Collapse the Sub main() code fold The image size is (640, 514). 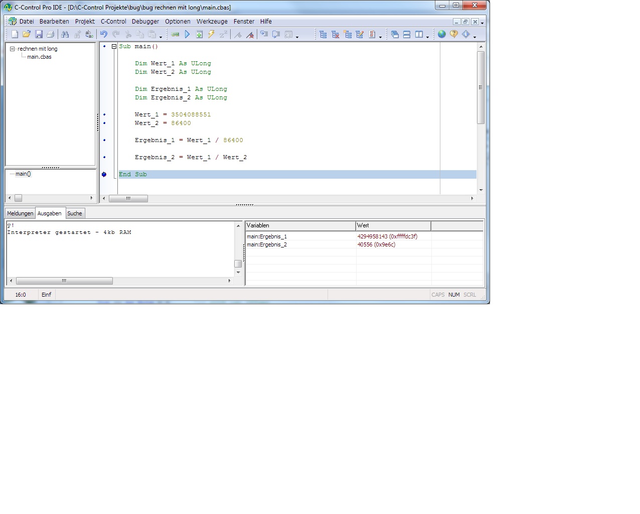coord(114,46)
